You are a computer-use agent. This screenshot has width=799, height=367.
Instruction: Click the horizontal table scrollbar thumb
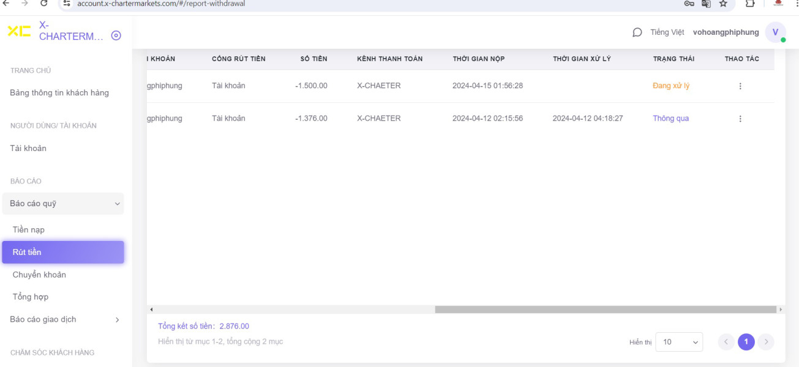pyautogui.click(x=606, y=310)
